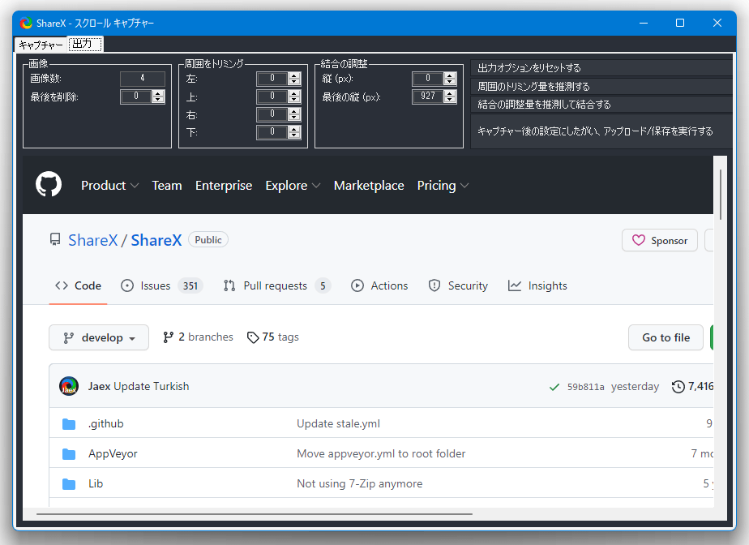749x545 pixels.
Task: Open the Update Turkish commit message
Action: point(152,386)
